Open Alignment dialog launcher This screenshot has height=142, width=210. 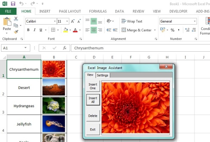coord(156,39)
